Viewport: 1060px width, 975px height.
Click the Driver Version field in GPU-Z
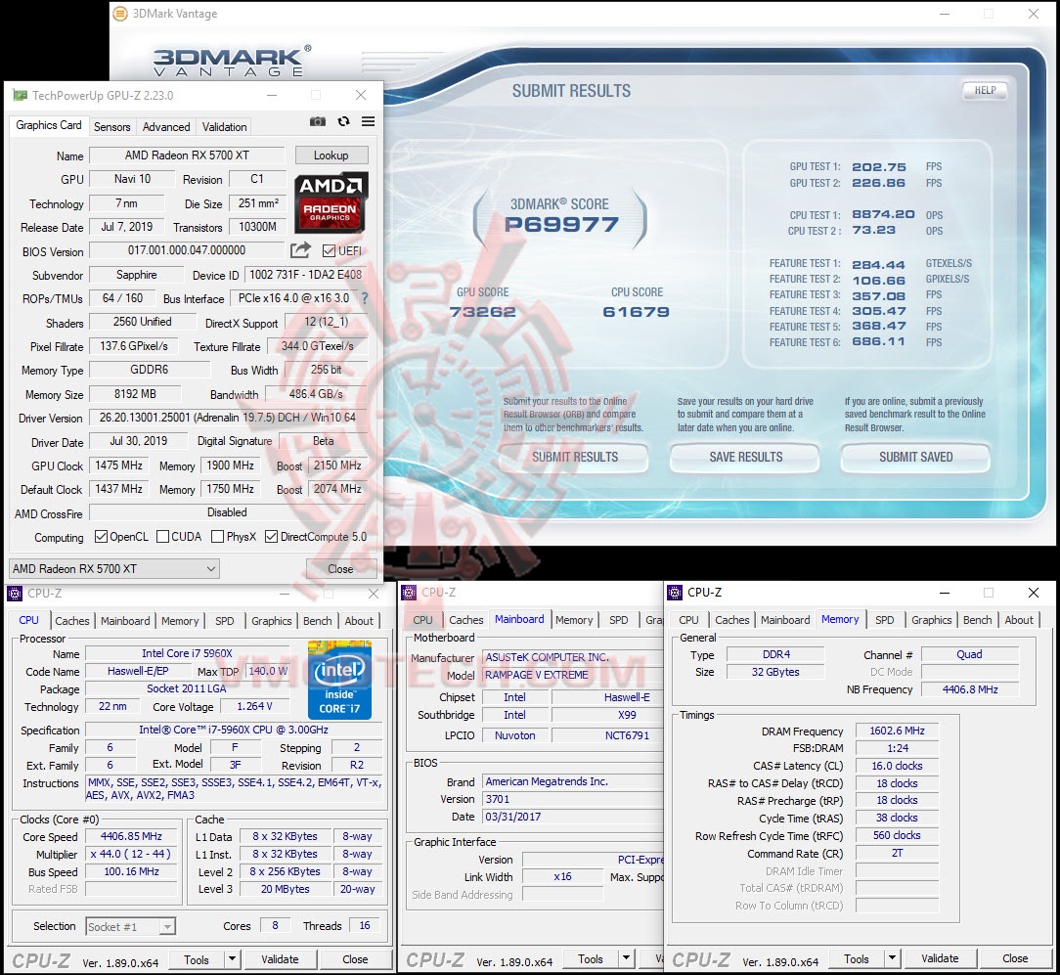tap(228, 418)
